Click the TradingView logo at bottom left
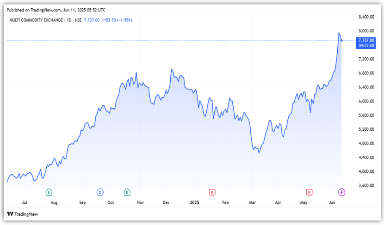This screenshot has height=225, width=384. tap(22, 214)
